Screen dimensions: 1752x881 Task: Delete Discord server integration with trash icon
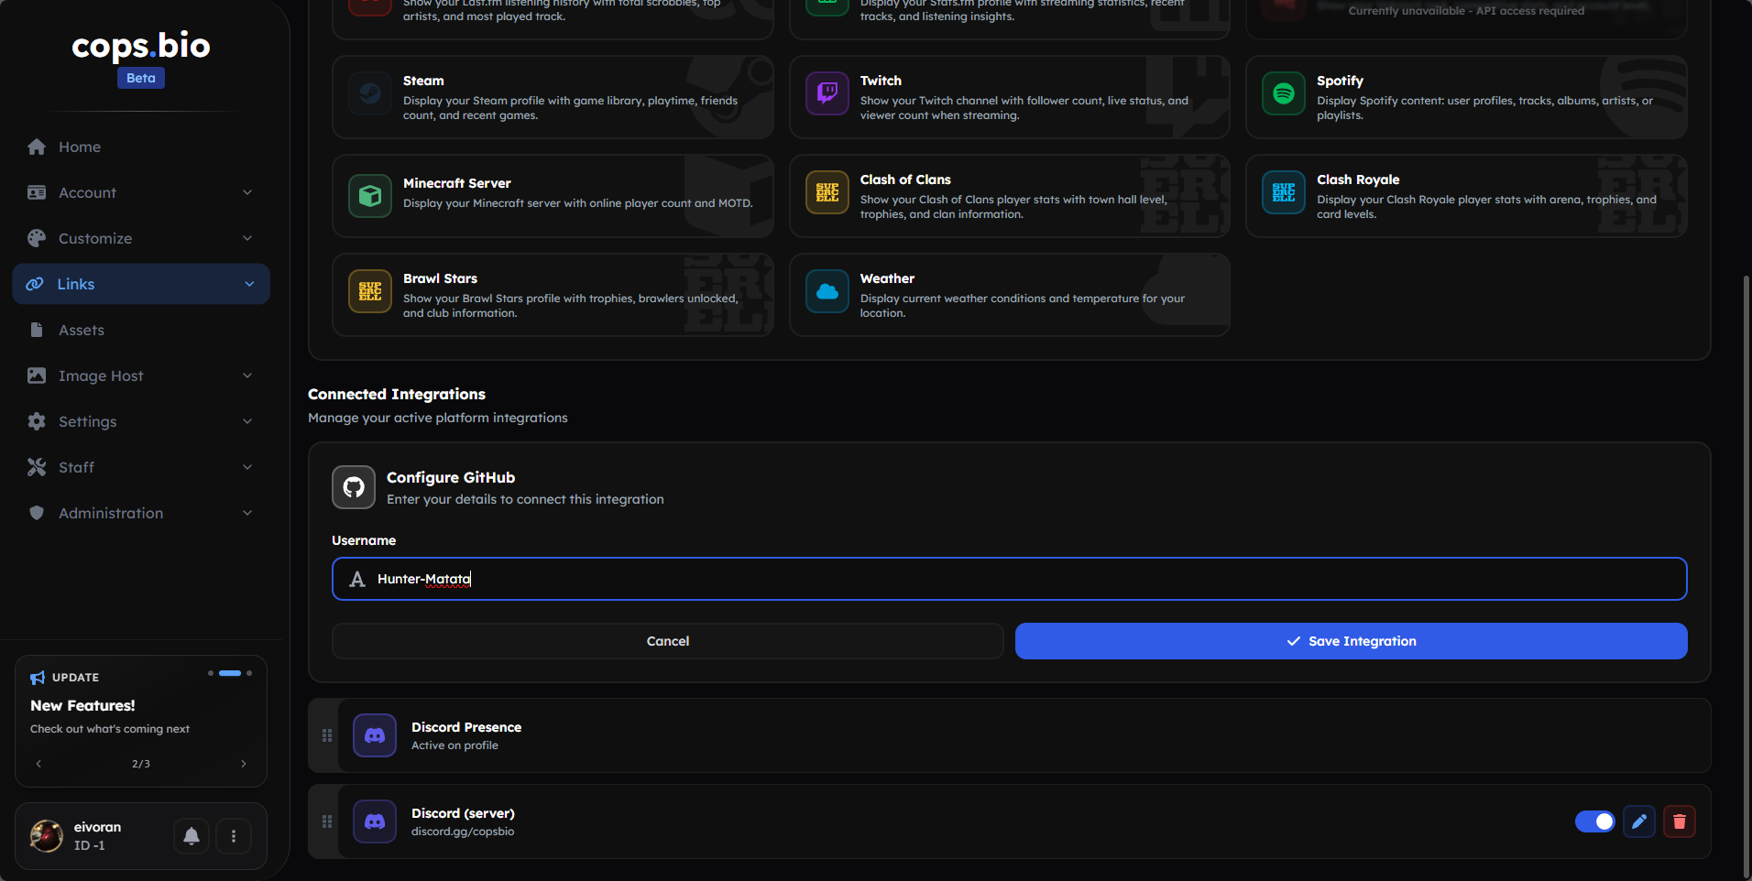(x=1679, y=821)
